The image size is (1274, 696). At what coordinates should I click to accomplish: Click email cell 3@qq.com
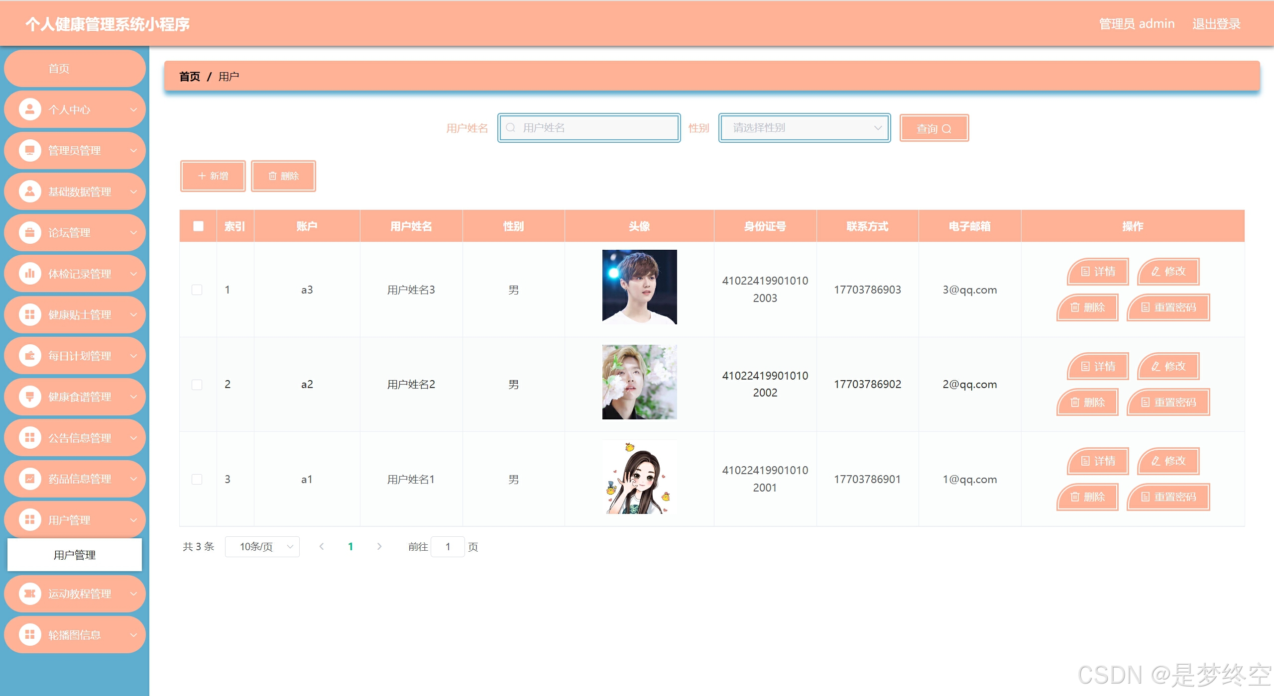pyautogui.click(x=969, y=290)
